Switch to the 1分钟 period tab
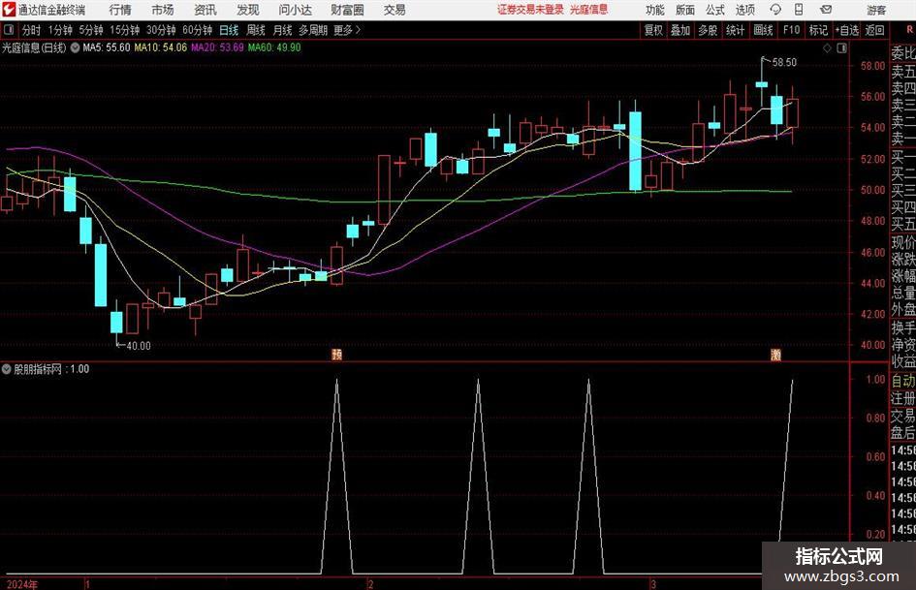Viewport: 916px width, 590px height. tap(60, 30)
